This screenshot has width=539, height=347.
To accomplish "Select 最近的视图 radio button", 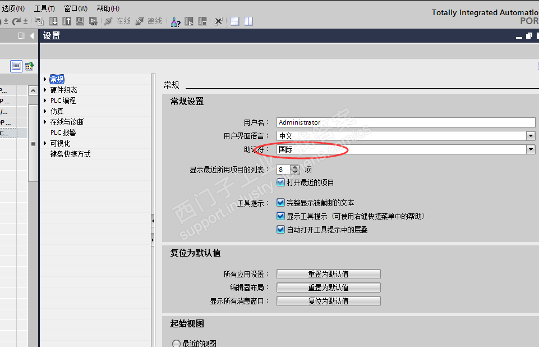I will coord(176,343).
